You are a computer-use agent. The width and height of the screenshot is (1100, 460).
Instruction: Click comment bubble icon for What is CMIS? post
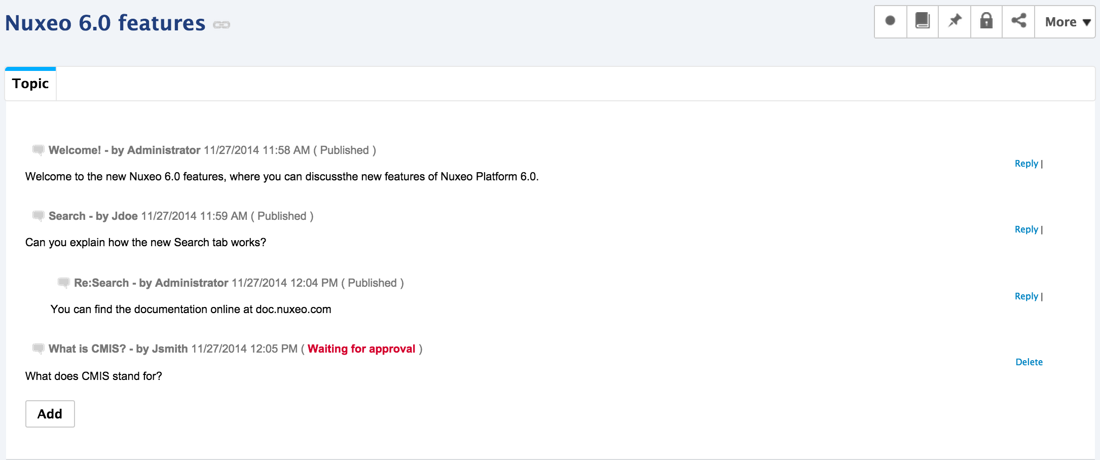click(38, 349)
